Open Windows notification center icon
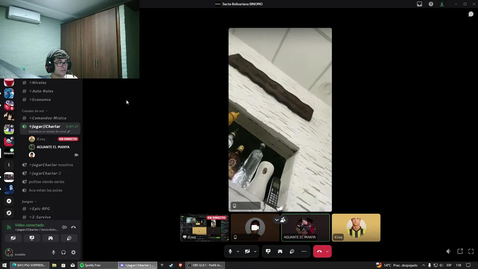The height and width of the screenshot is (269, 478). pos(468,265)
